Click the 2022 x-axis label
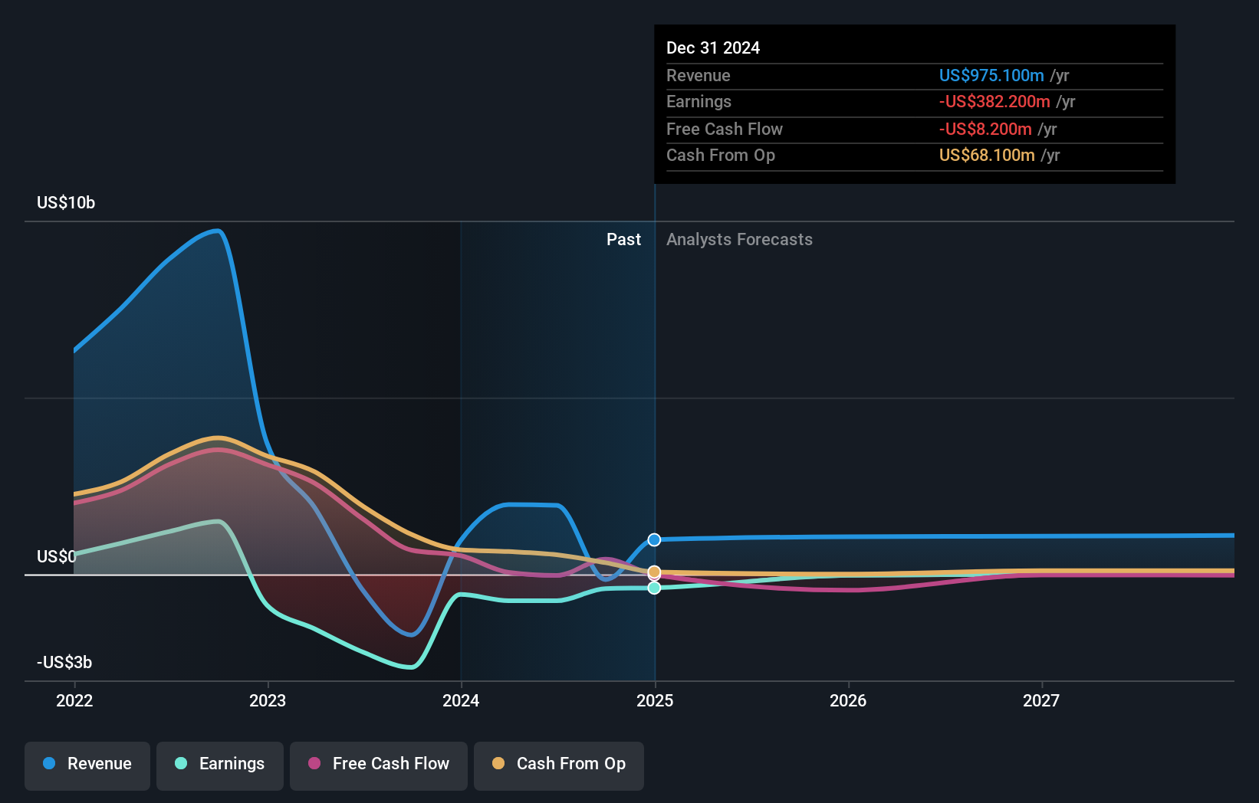Screen dimensions: 1259x803 (74, 700)
